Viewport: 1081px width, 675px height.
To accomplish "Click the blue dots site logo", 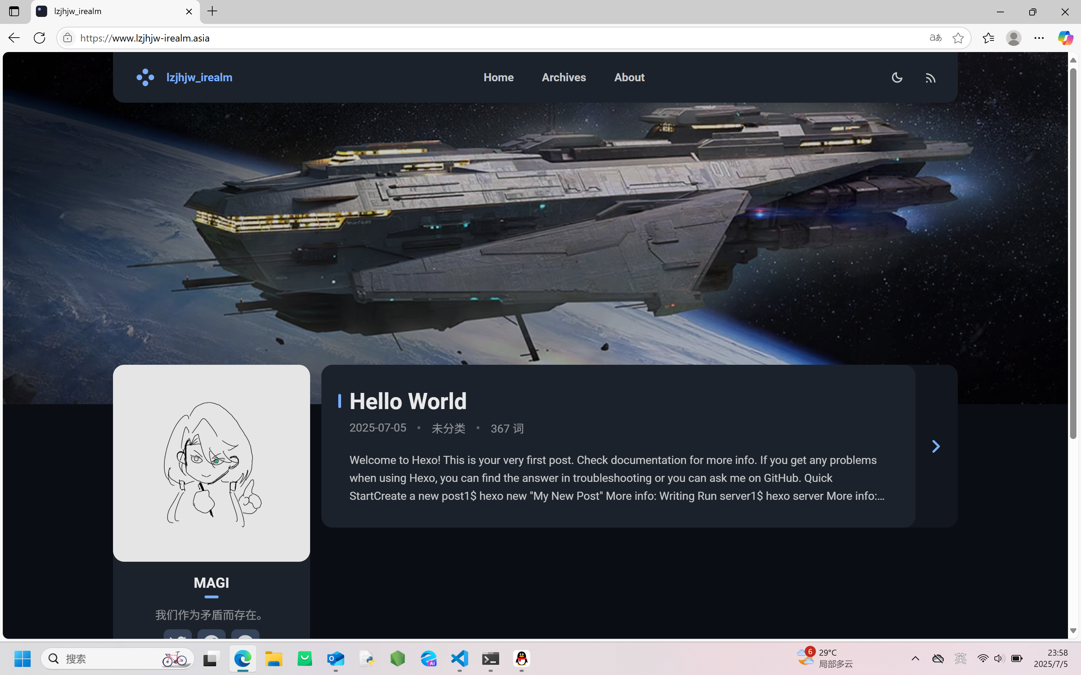I will point(145,77).
